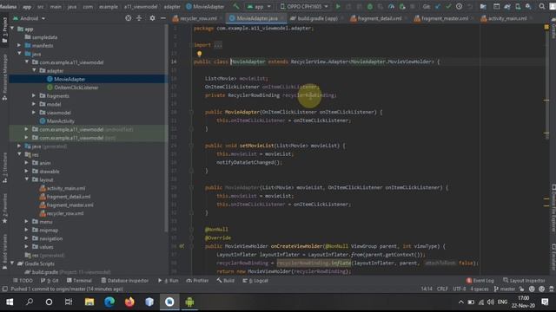556x312 pixels.
Task: Open the app run configuration dropdown
Action: pyautogui.click(x=259, y=6)
